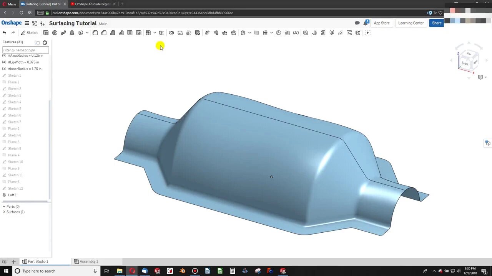Image resolution: width=492 pixels, height=276 pixels.
Task: Expand the Surfaces (1) list
Action: click(4, 212)
